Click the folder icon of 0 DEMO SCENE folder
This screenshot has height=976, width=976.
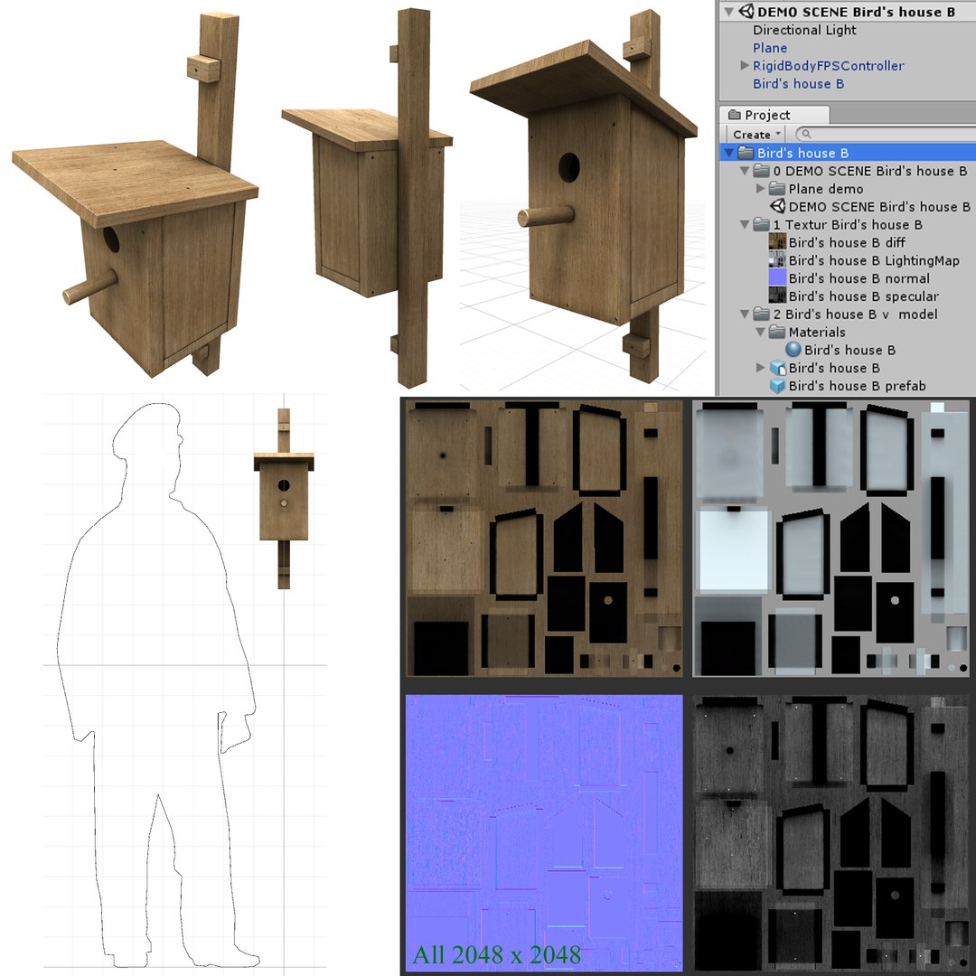(x=761, y=171)
